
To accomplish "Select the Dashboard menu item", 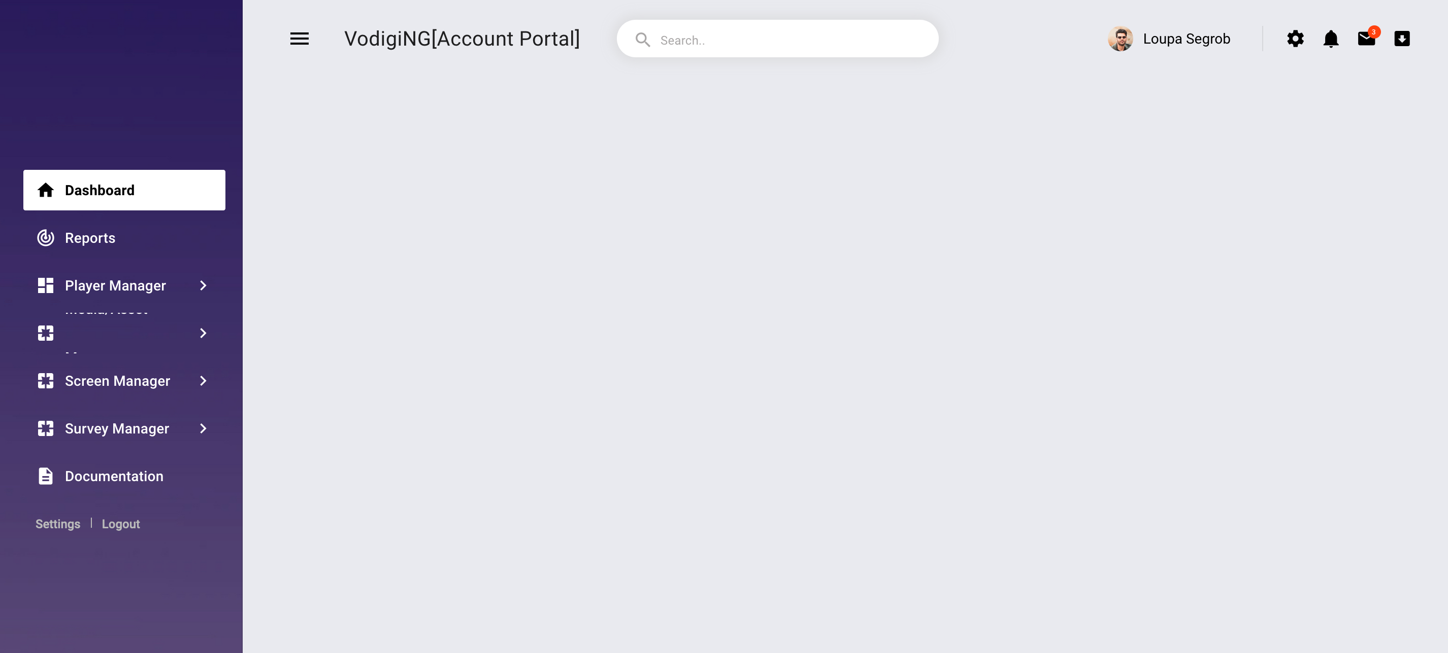I will click(x=124, y=190).
